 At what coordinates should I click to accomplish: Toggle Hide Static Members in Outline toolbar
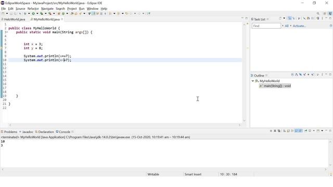(304, 75)
